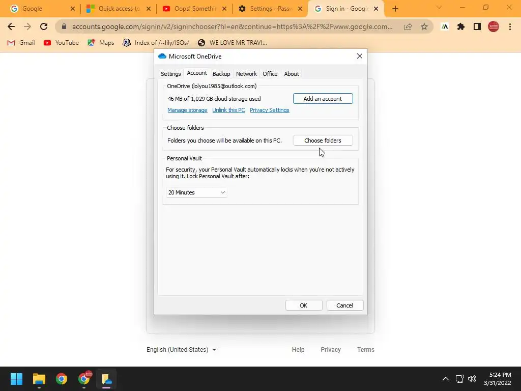This screenshot has height=391, width=521.
Task: Select the Account tab in OneDrive
Action: click(197, 73)
